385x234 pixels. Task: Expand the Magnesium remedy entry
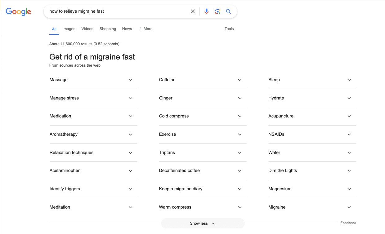pos(349,189)
